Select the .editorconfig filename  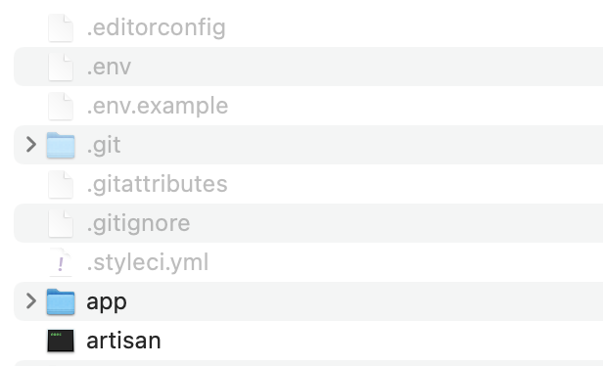click(157, 28)
